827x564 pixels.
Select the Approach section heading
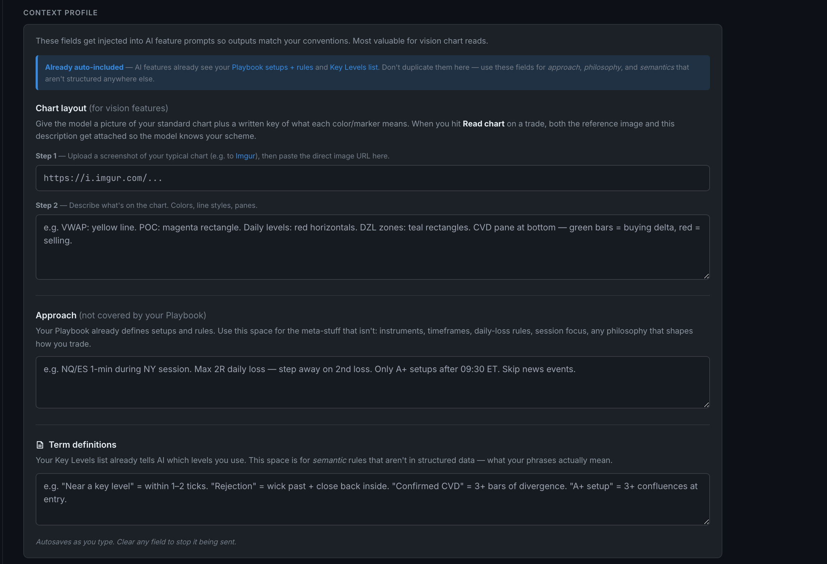(x=56, y=315)
